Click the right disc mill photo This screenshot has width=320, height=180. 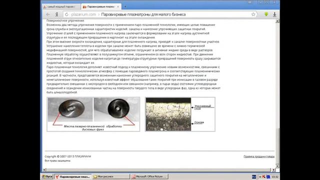(116, 109)
